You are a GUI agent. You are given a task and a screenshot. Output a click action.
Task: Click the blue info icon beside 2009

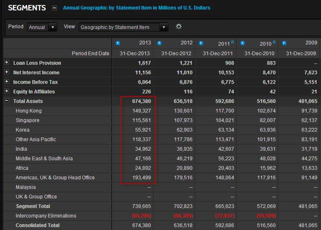[x=284, y=43]
